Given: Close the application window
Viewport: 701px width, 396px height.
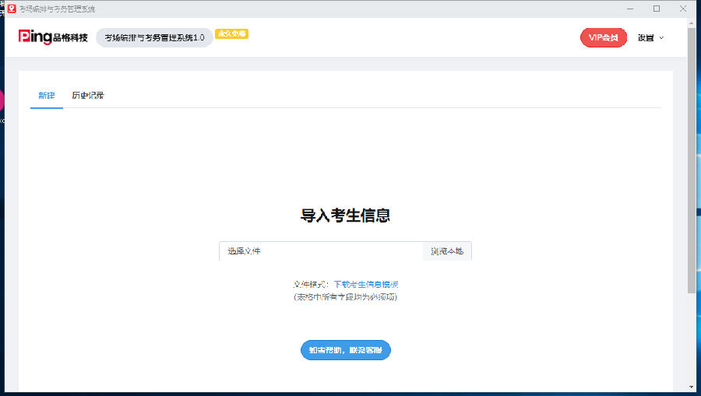Looking at the screenshot, I should tap(684, 9).
